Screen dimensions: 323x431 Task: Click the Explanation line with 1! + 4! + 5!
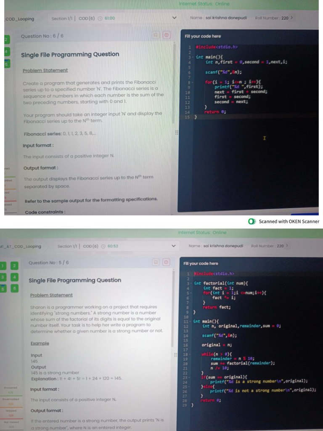coord(77,378)
